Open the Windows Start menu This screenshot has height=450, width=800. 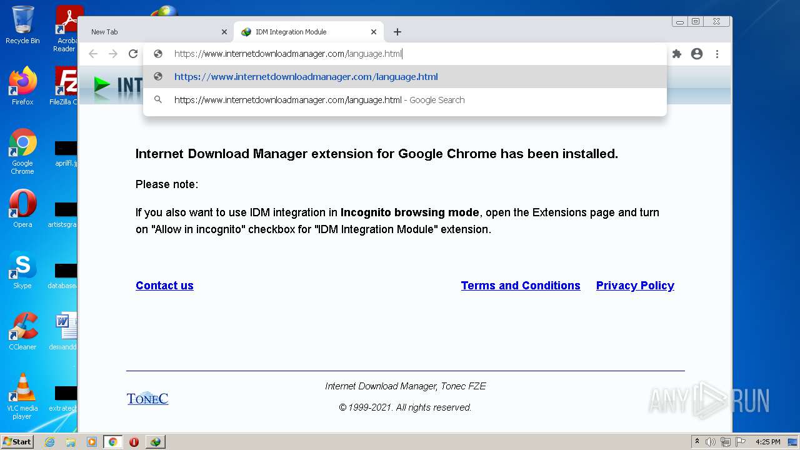tap(17, 442)
